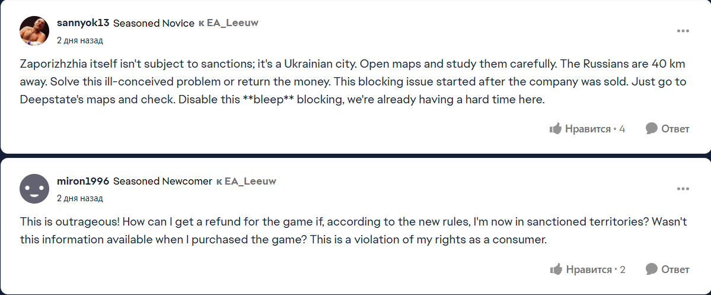Image resolution: width=711 pixels, height=295 pixels.
Task: Open the three-dot menu on miron1996's comment
Action: 683,189
